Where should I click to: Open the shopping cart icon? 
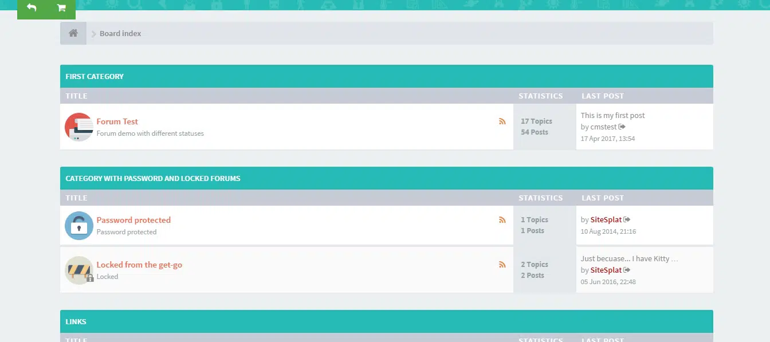point(61,8)
